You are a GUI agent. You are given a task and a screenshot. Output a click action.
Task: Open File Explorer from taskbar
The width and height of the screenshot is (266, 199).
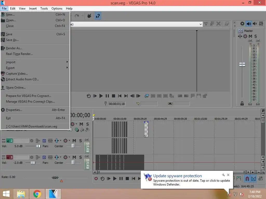(x=21, y=194)
